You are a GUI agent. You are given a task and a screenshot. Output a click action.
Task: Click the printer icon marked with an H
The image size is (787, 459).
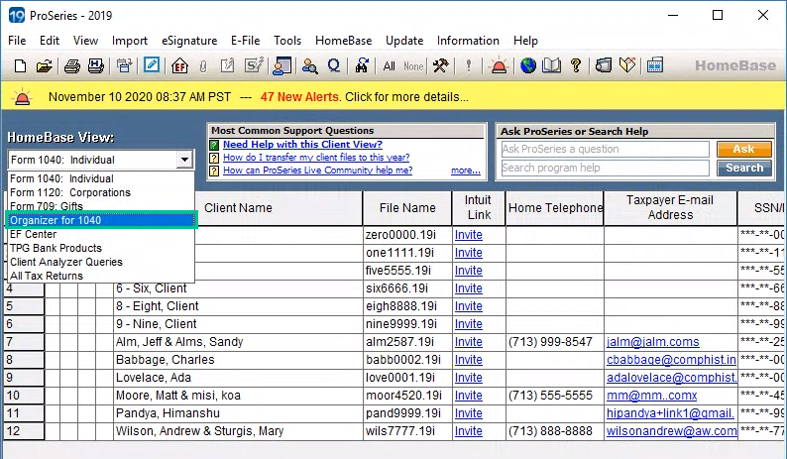[96, 65]
